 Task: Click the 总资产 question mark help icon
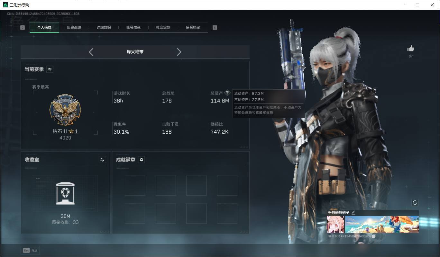[227, 93]
